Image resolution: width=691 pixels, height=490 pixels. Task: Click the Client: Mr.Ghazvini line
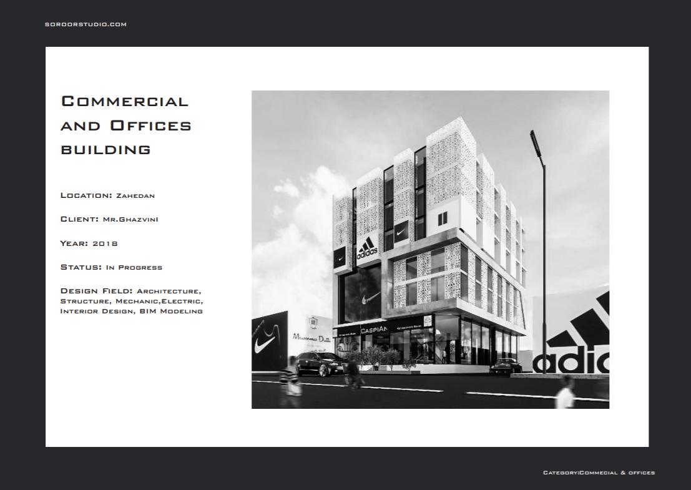pyautogui.click(x=109, y=219)
